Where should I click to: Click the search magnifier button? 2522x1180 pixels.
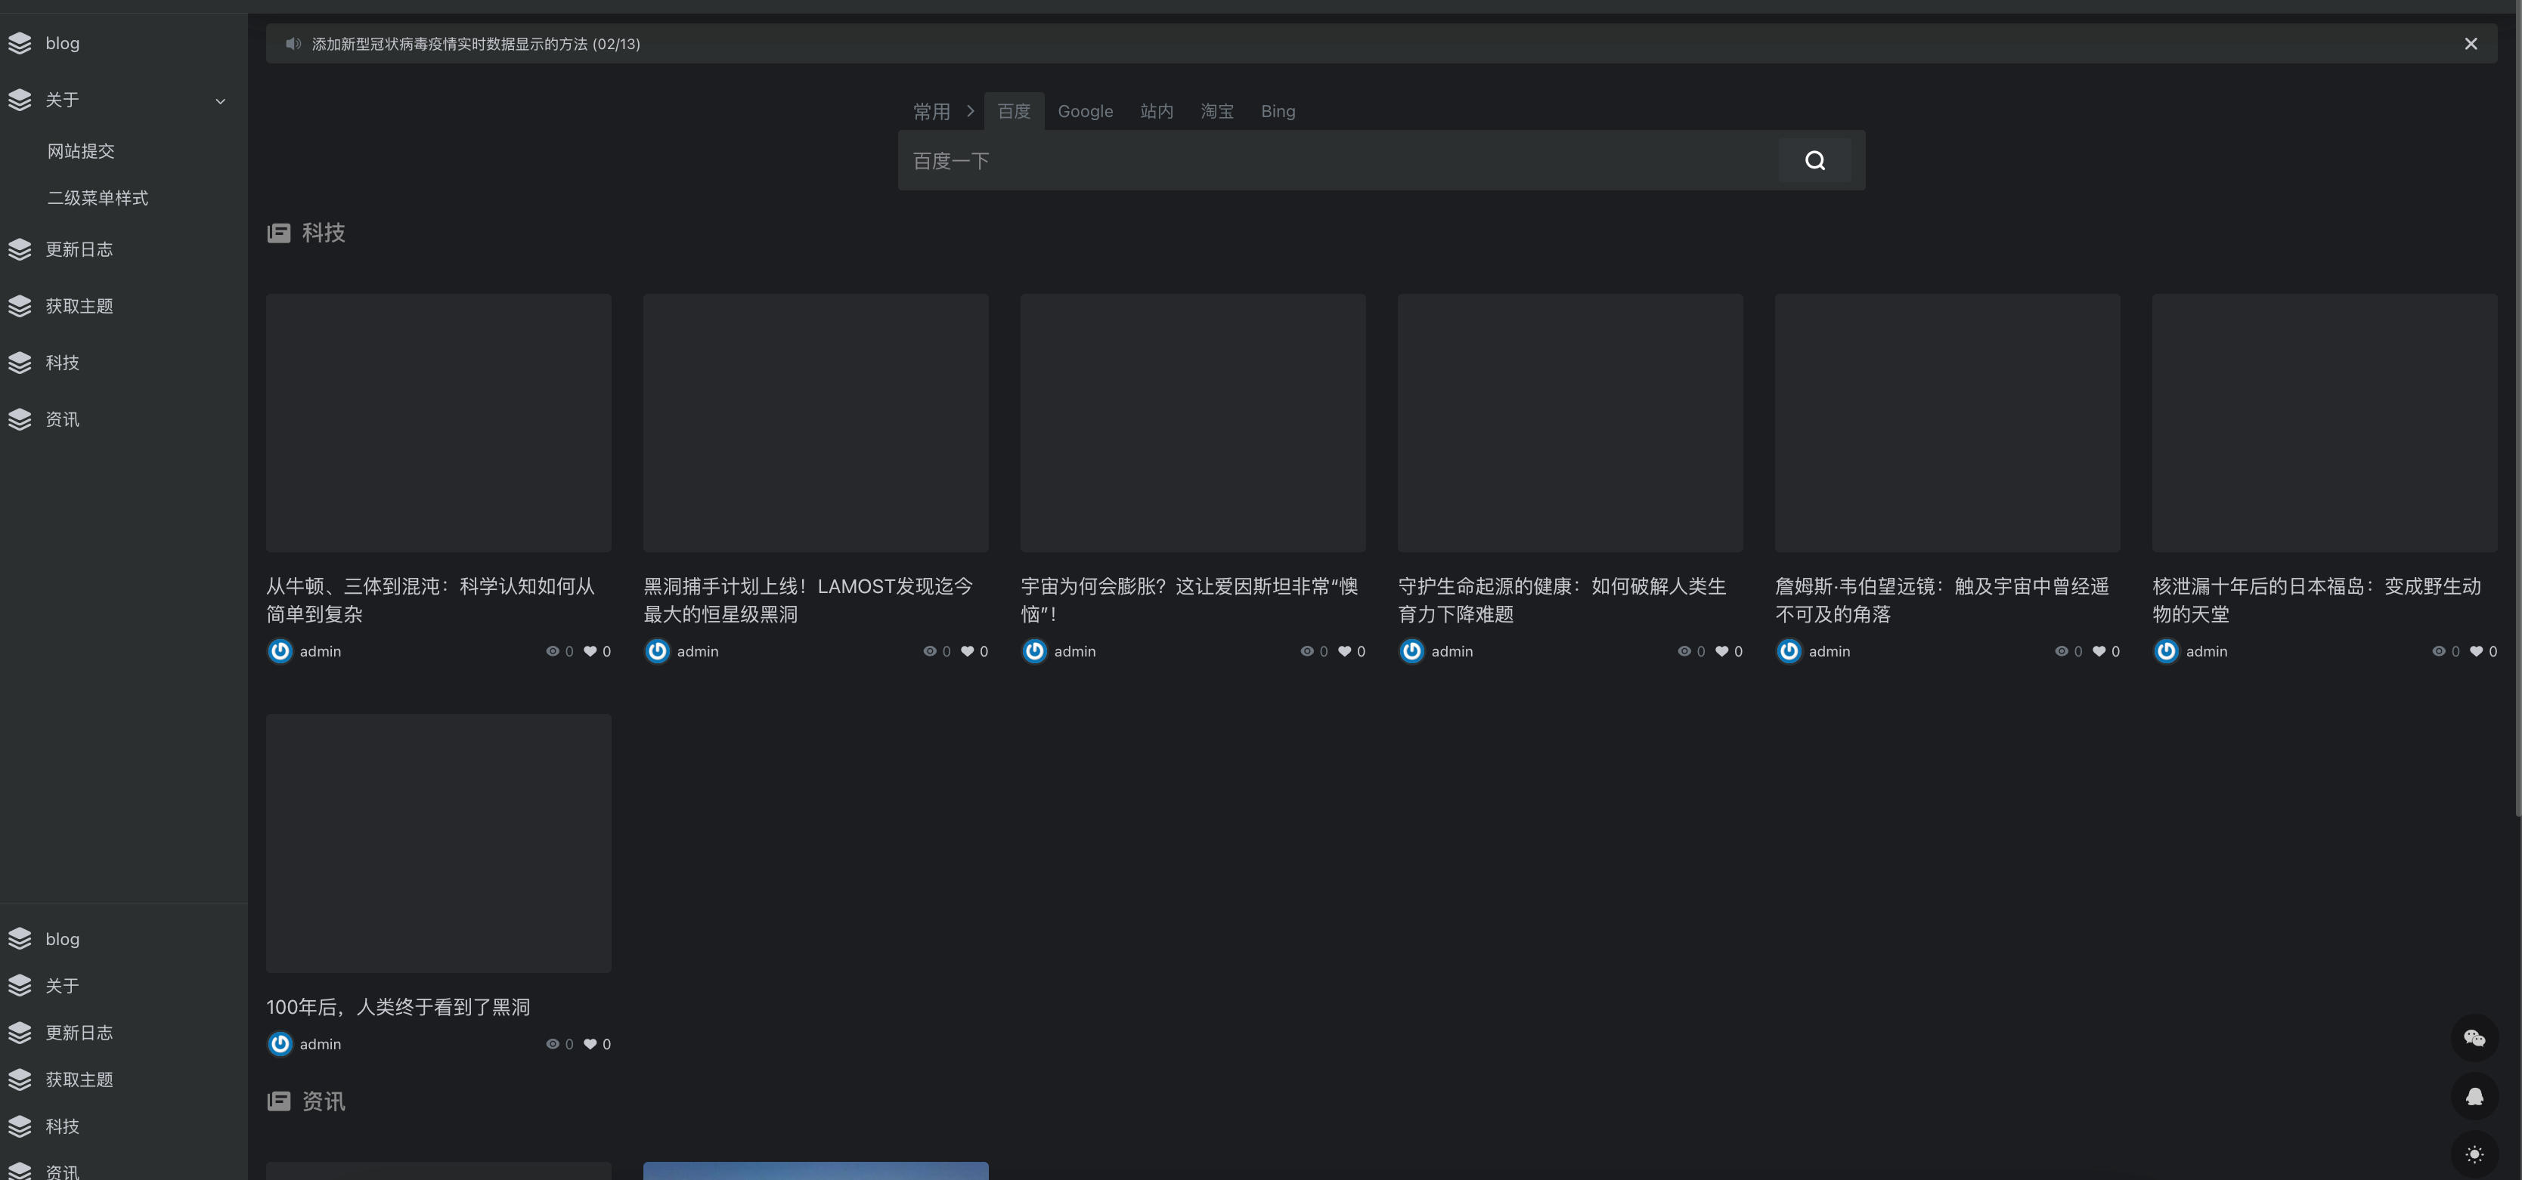1814,160
